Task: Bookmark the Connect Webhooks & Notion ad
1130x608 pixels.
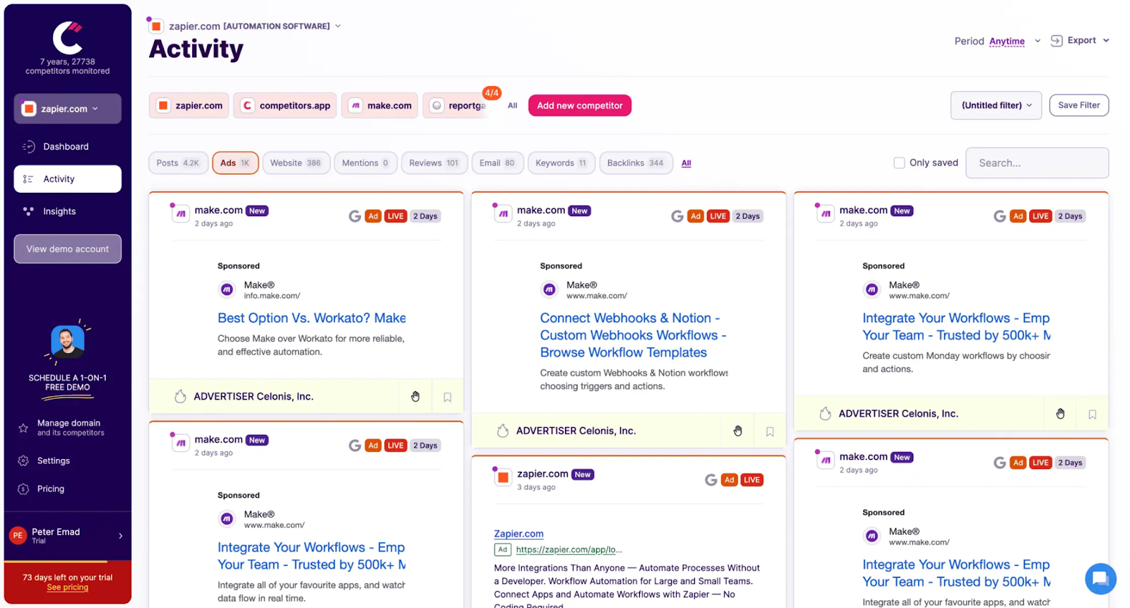Action: click(x=770, y=431)
